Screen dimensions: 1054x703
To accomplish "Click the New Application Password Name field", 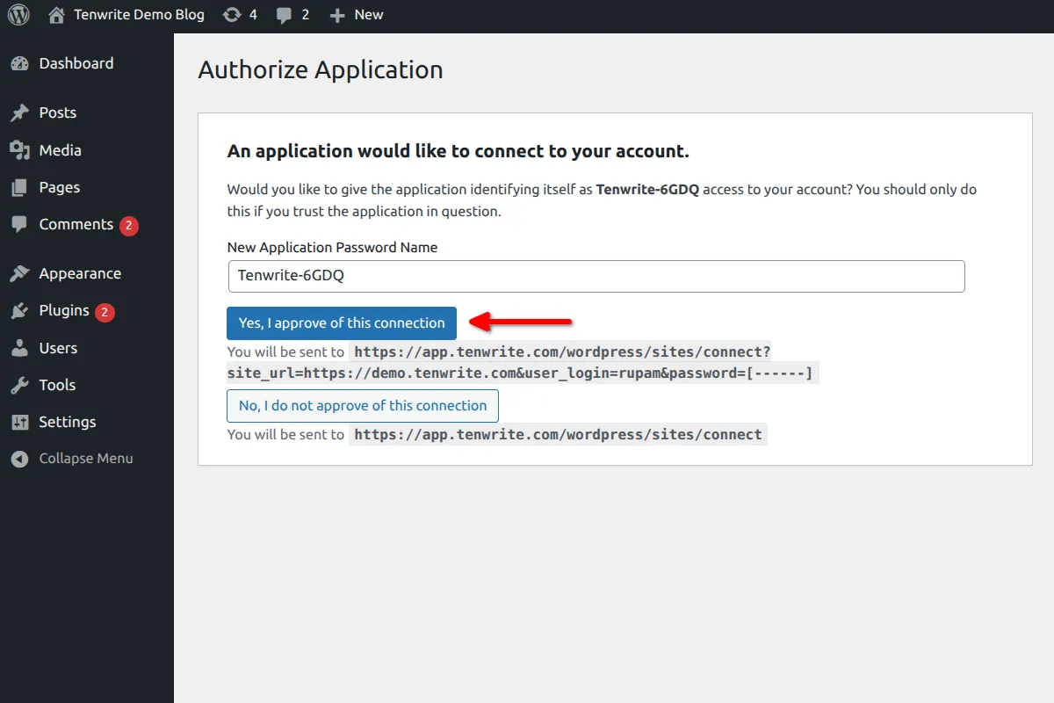I will [x=596, y=276].
